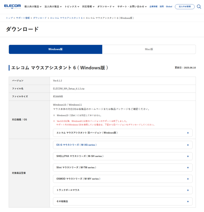This screenshot has width=204, height=212.
Task: Open the トピックス menu
Action: [x=72, y=7]
